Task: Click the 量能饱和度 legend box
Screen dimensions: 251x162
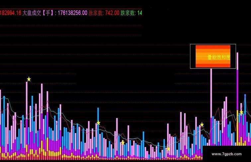Action: tap(213, 56)
